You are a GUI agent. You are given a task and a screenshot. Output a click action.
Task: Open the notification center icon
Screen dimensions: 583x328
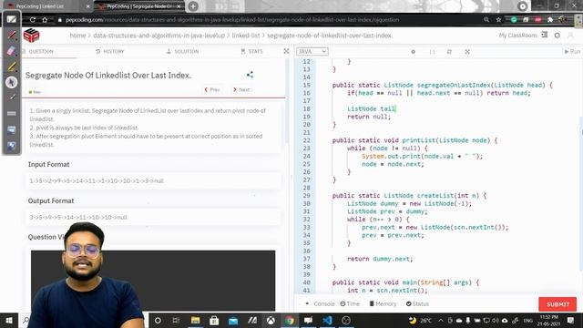click(x=571, y=320)
